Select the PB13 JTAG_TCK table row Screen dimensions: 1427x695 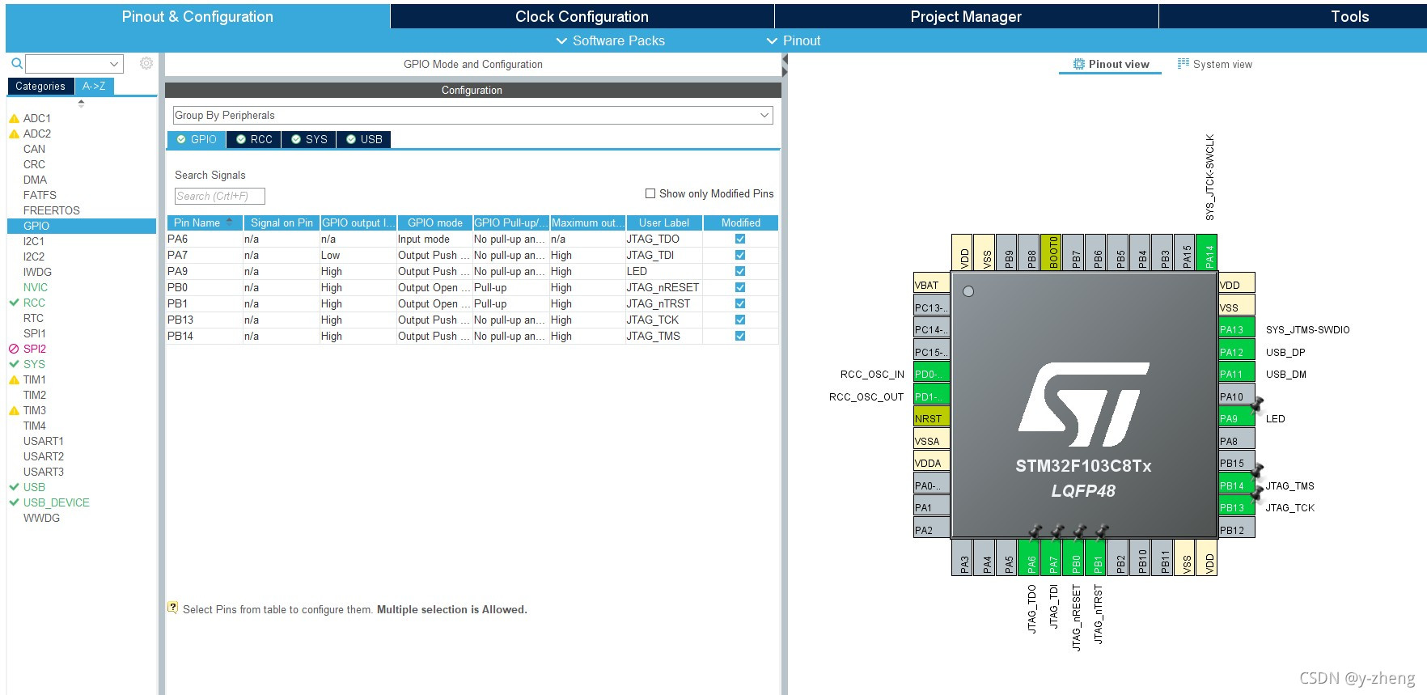click(x=472, y=320)
